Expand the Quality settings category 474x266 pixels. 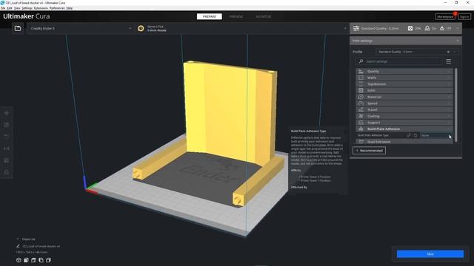pyautogui.click(x=404, y=71)
